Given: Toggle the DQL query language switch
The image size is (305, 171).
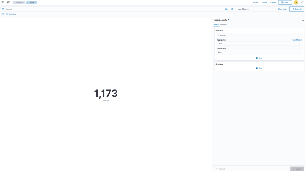Looking at the screenshot, I should tap(226, 9).
